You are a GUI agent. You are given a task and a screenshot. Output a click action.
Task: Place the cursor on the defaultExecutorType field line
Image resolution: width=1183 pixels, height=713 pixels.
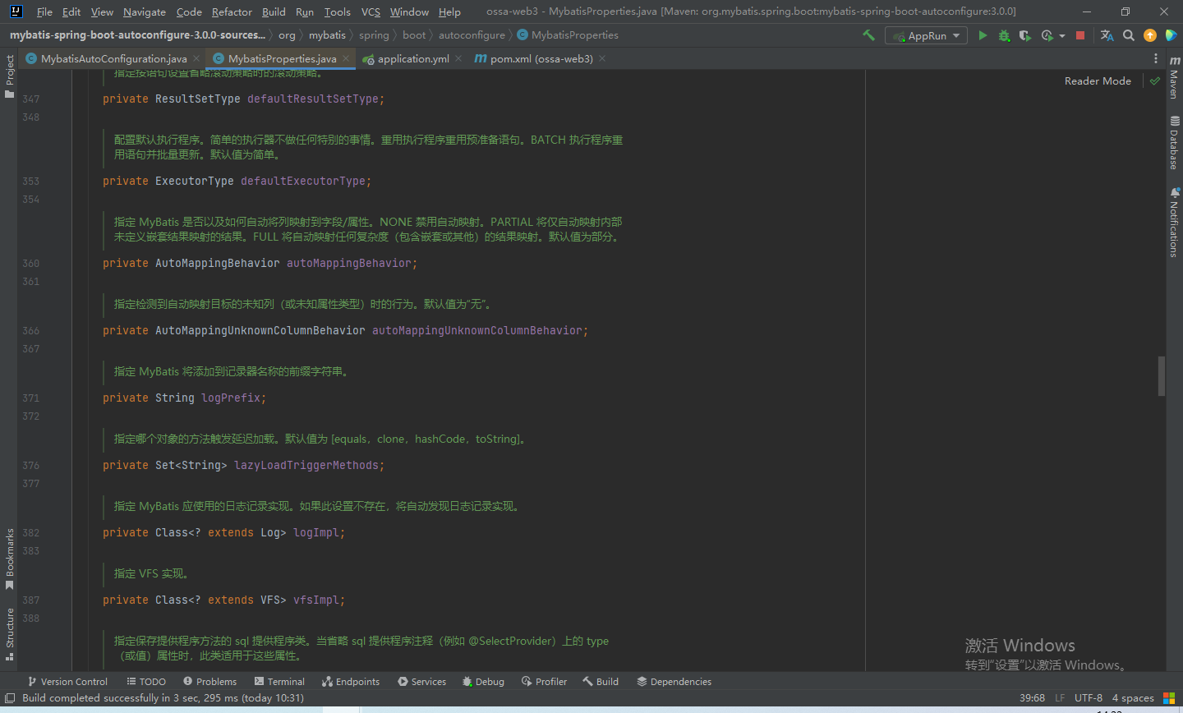pyautogui.click(x=237, y=181)
